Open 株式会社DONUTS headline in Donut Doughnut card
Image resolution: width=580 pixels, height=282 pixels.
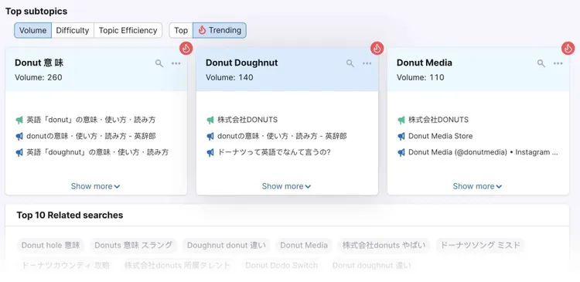click(247, 120)
